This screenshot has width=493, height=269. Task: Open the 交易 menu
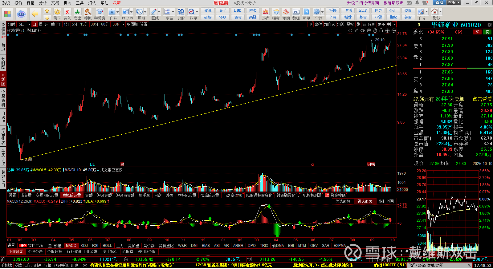tap(55, 3)
